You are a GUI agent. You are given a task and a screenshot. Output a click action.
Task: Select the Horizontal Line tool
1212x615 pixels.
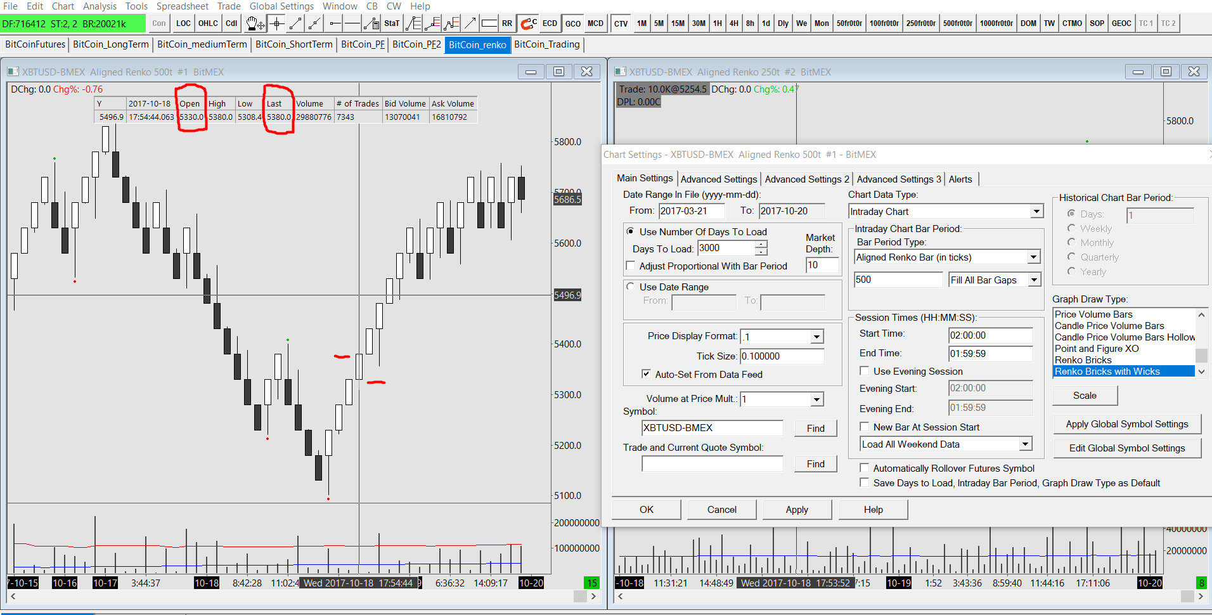click(x=352, y=23)
